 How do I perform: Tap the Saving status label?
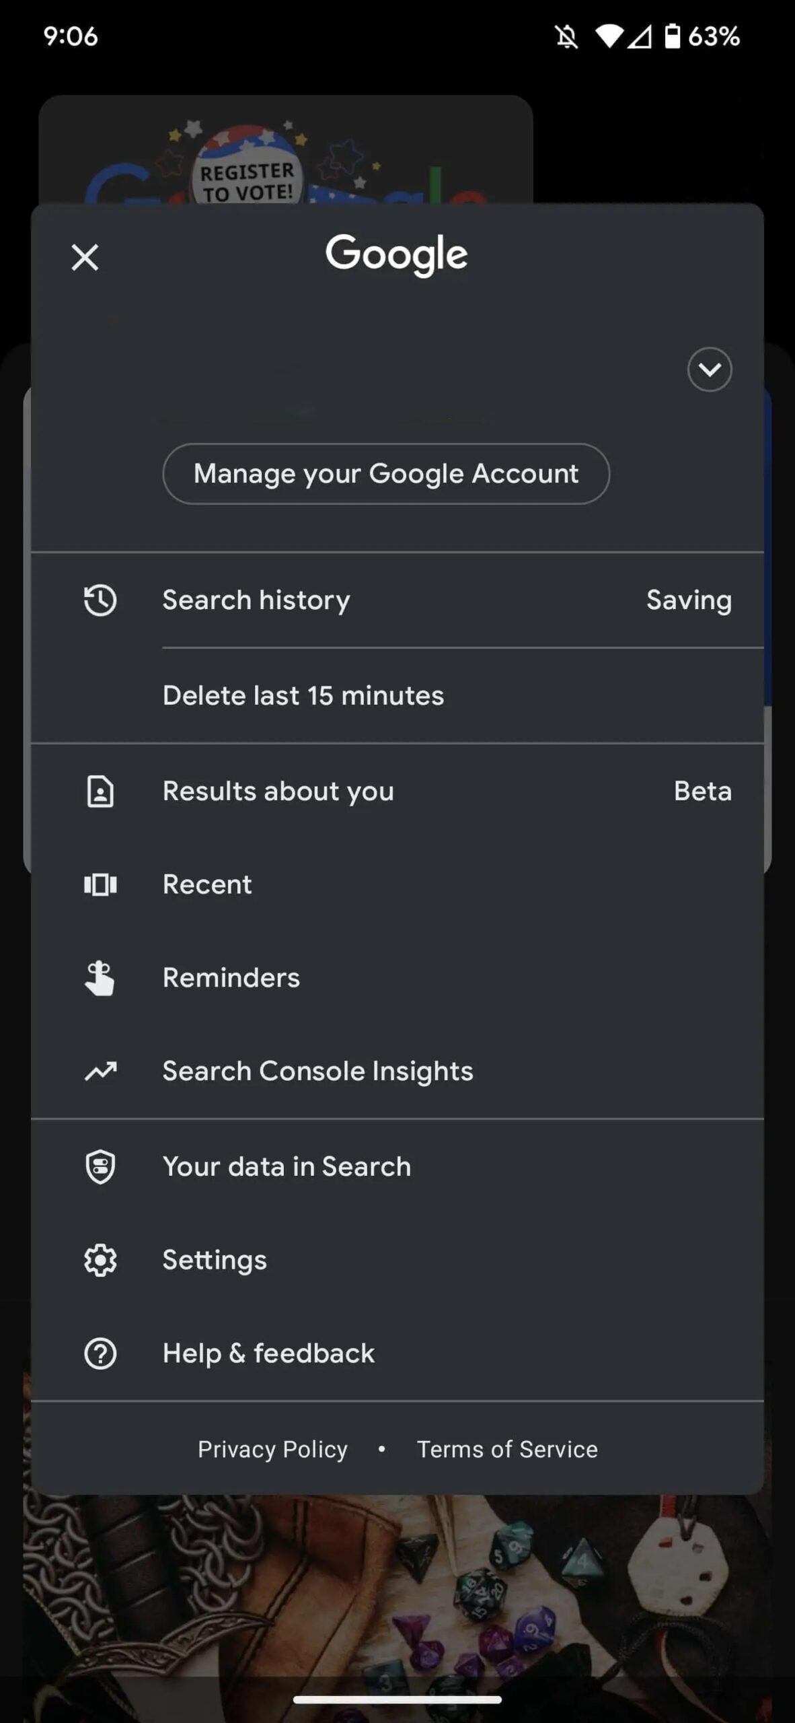click(689, 600)
